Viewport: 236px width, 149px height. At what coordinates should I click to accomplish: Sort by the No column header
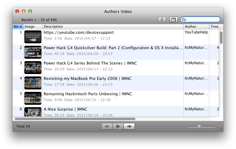coord(18,26)
